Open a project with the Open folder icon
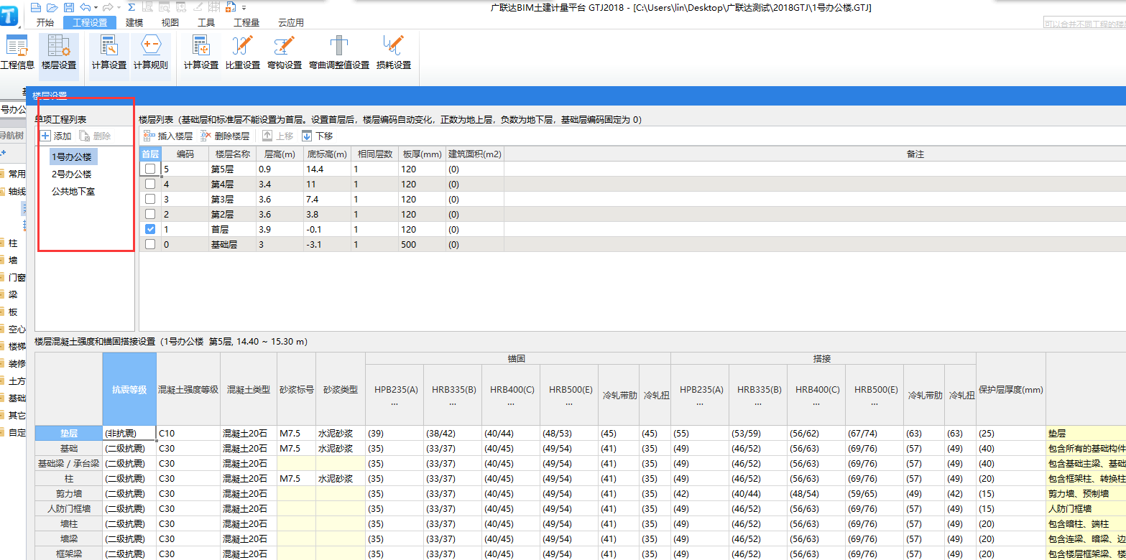The width and height of the screenshot is (1126, 560). click(x=52, y=7)
